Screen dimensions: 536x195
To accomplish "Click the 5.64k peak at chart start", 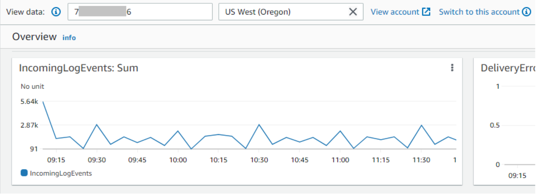I will point(43,102).
